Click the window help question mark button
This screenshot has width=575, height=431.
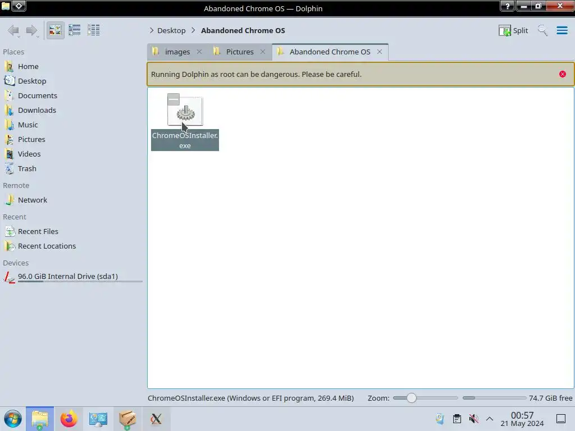508,6
